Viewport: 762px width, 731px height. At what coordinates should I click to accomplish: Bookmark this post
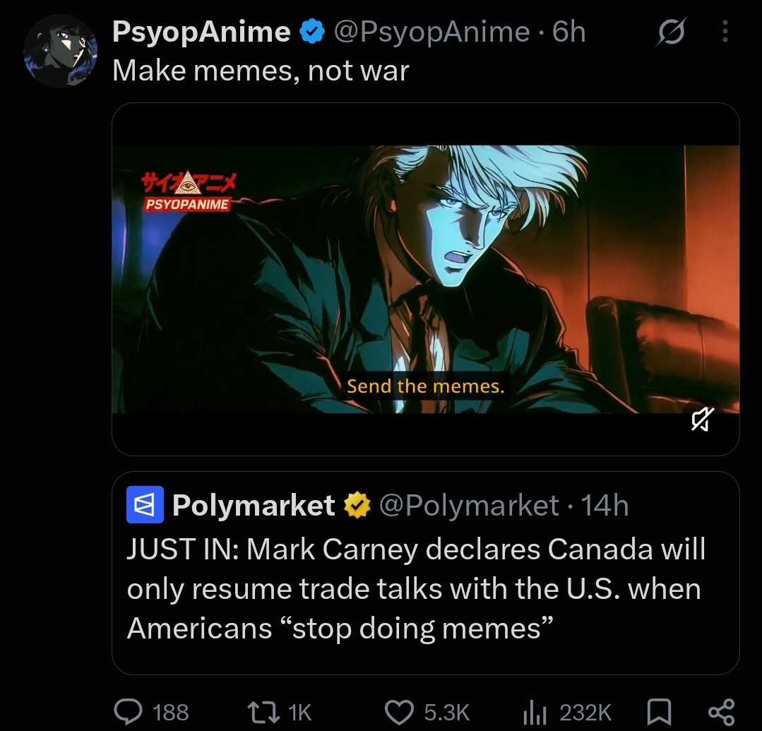tap(660, 712)
